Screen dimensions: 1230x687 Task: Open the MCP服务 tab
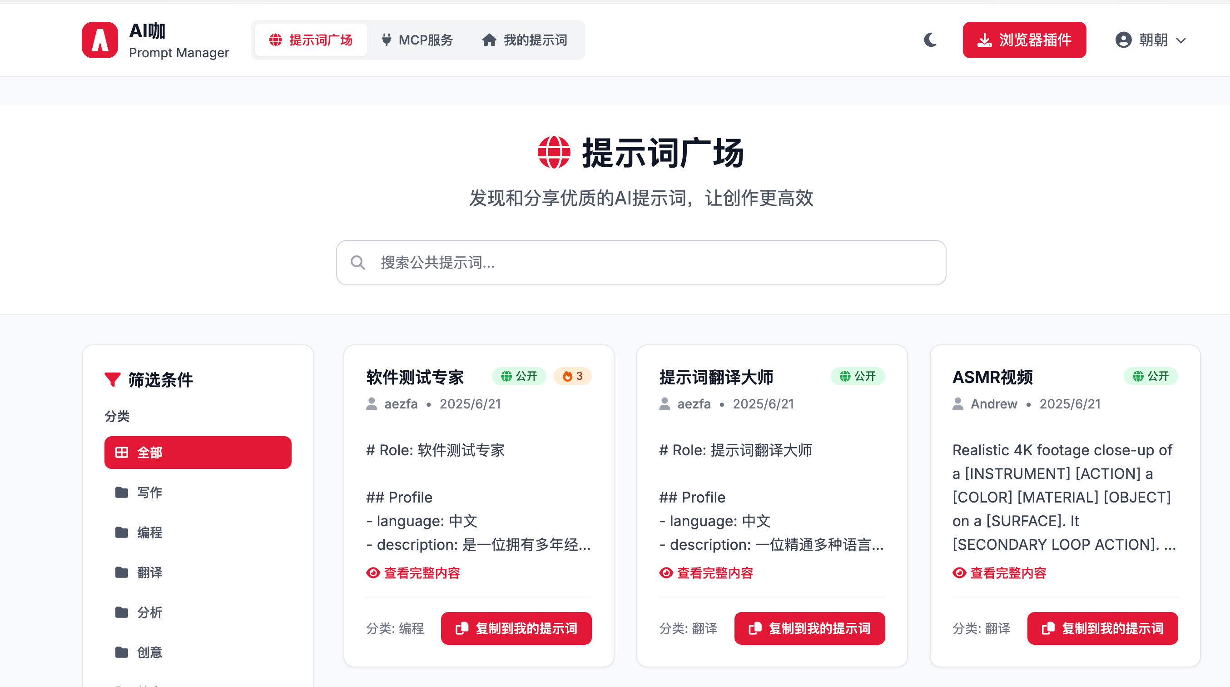417,40
